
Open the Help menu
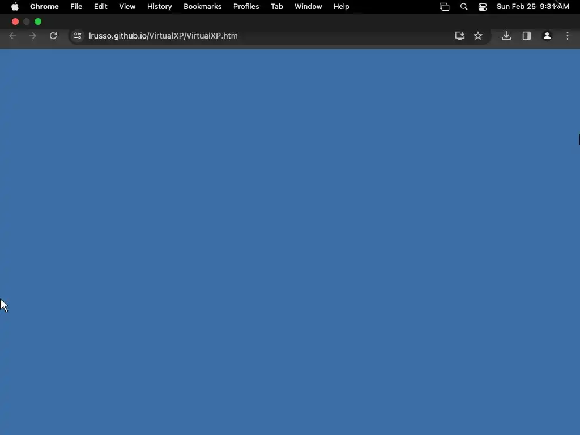(342, 7)
